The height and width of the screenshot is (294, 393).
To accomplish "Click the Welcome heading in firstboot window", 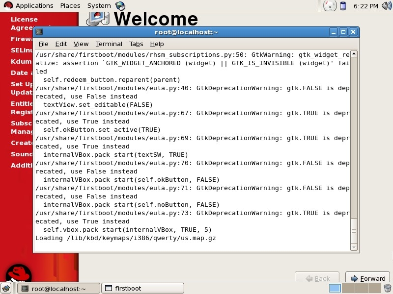I will coord(156,19).
